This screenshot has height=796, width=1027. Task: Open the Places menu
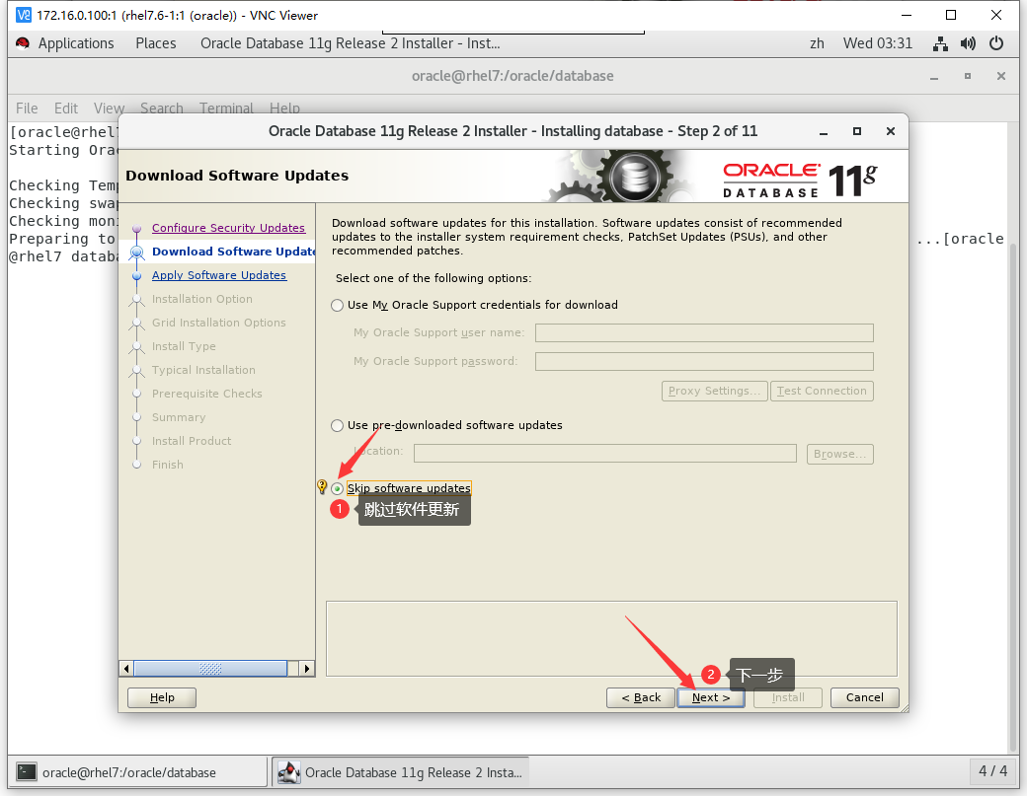point(156,43)
